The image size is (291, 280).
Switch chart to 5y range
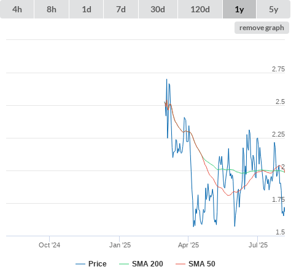pos(274,9)
